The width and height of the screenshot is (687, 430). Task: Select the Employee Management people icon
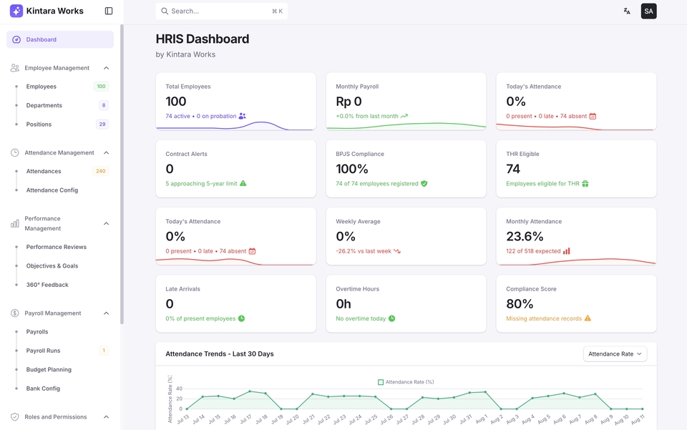[x=14, y=67]
